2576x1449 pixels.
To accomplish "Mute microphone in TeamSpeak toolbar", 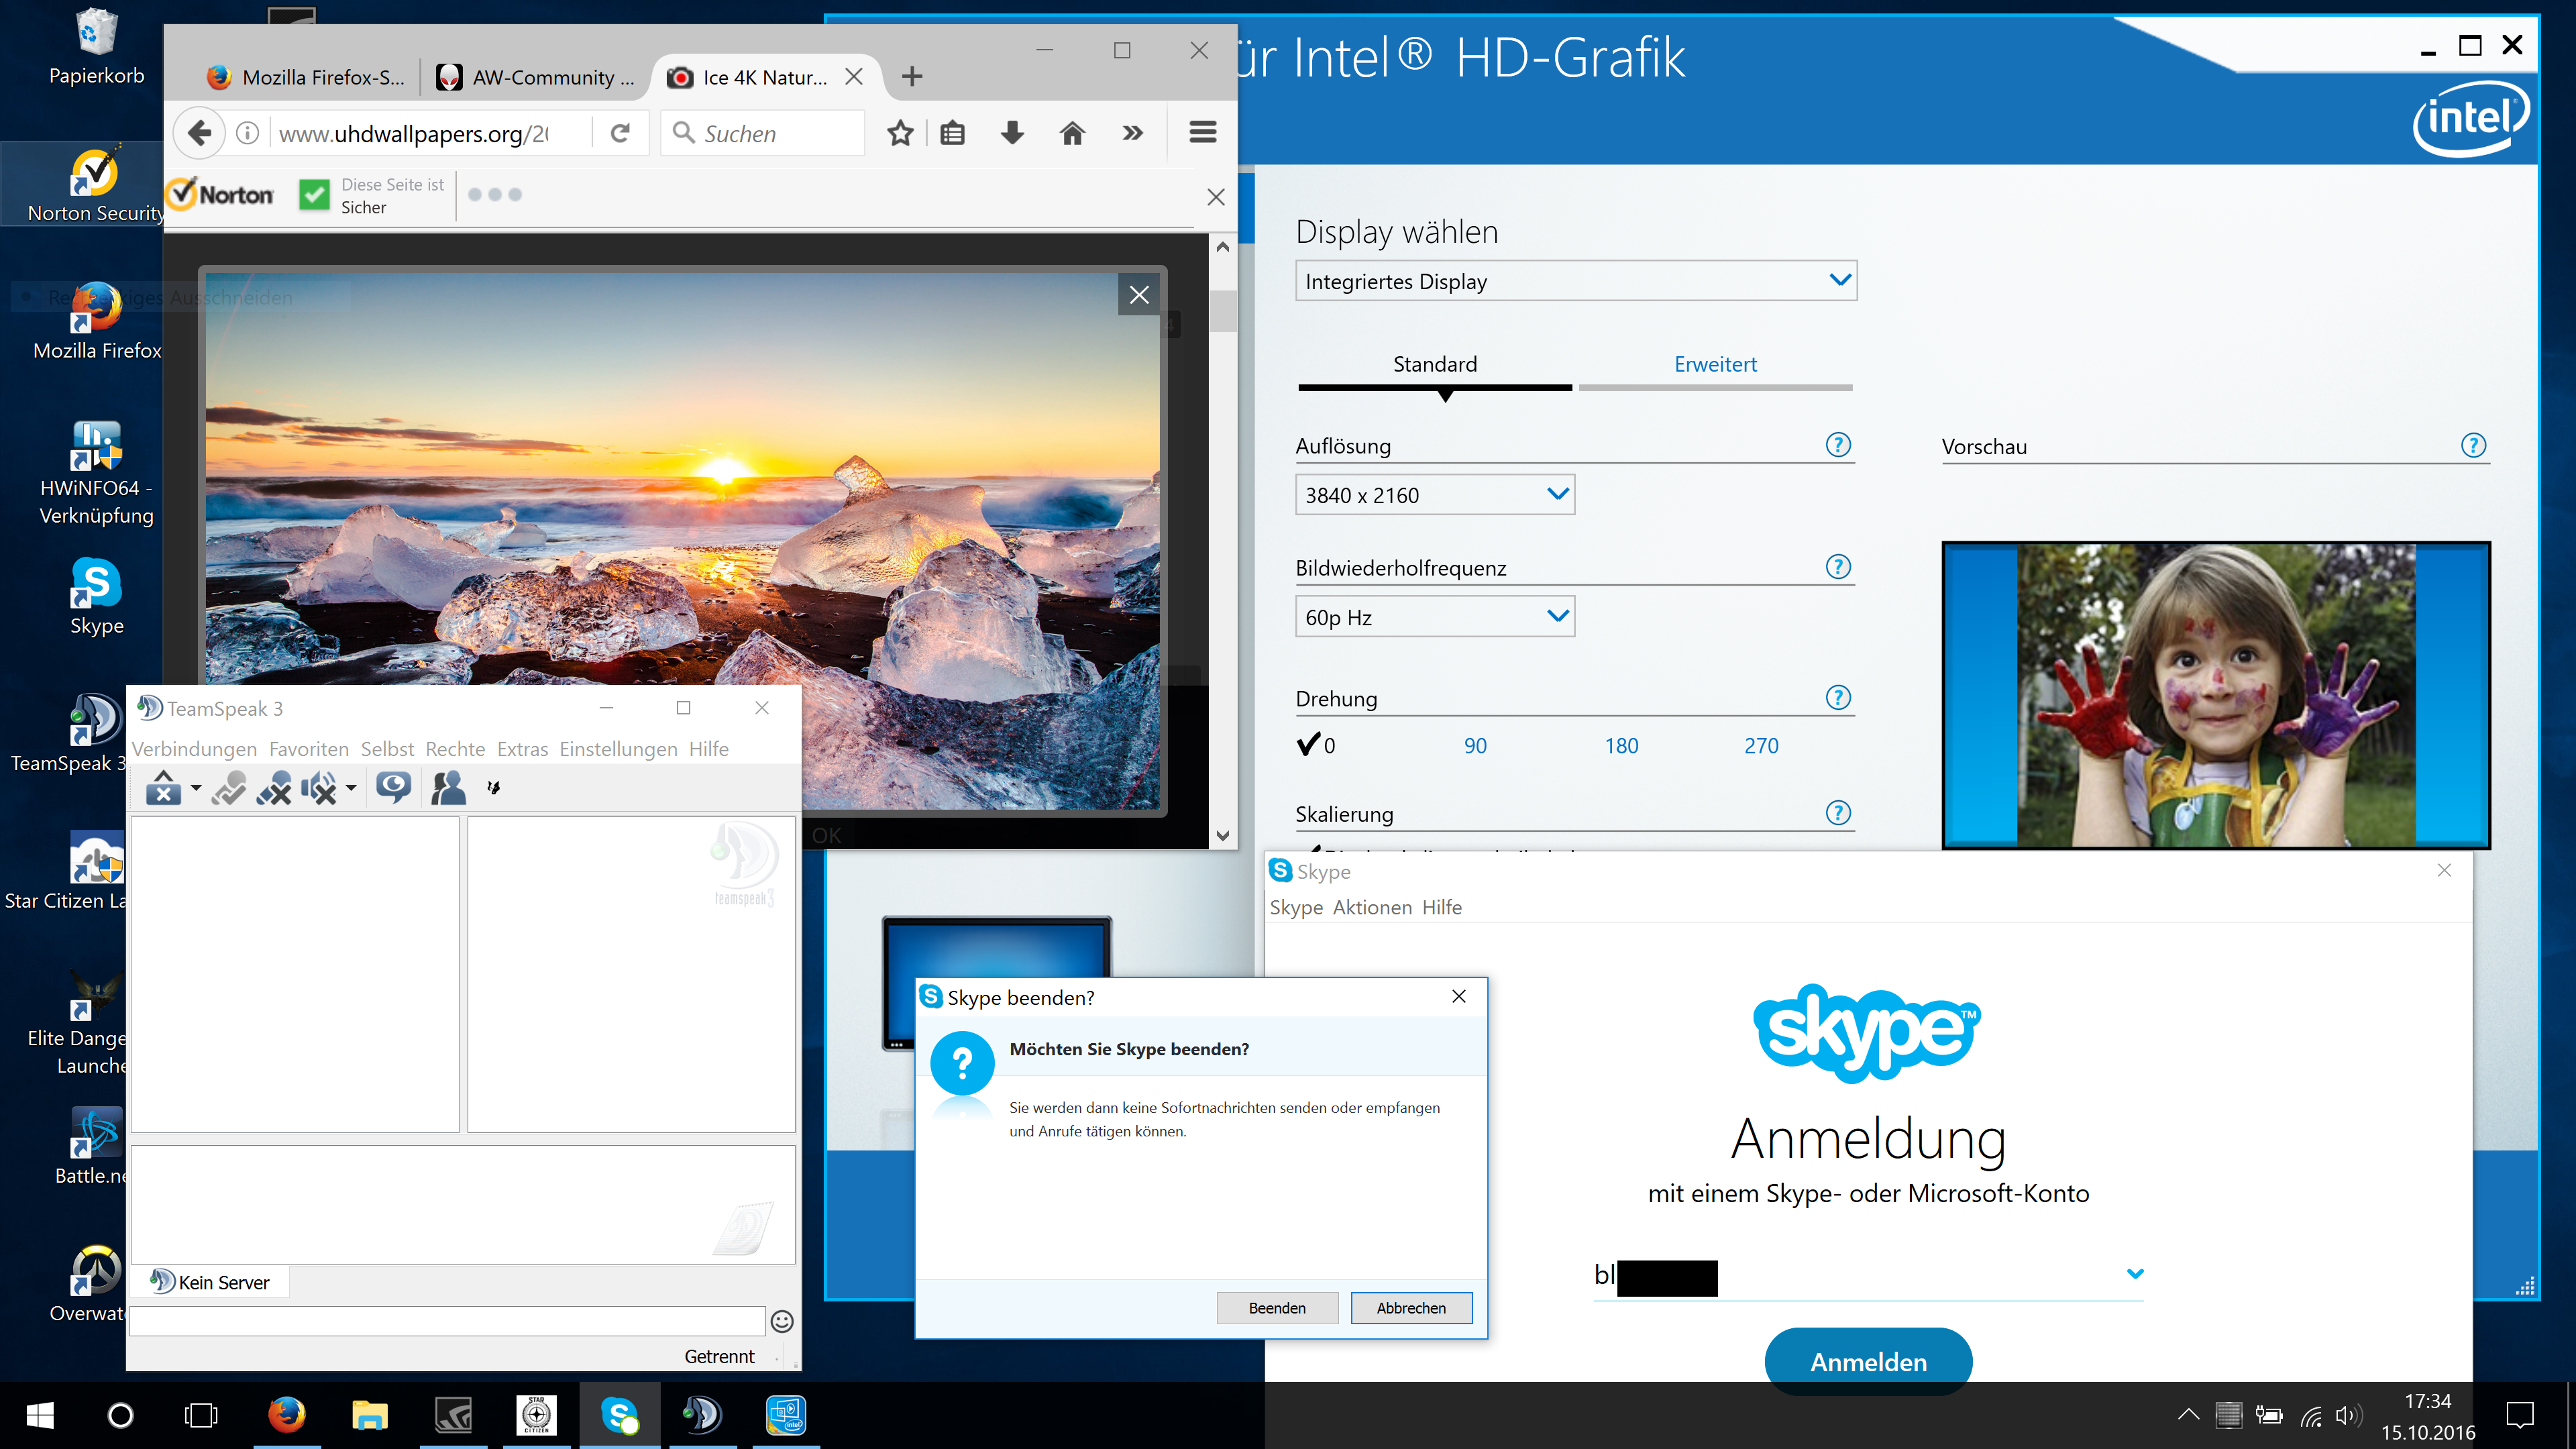I will (273, 788).
